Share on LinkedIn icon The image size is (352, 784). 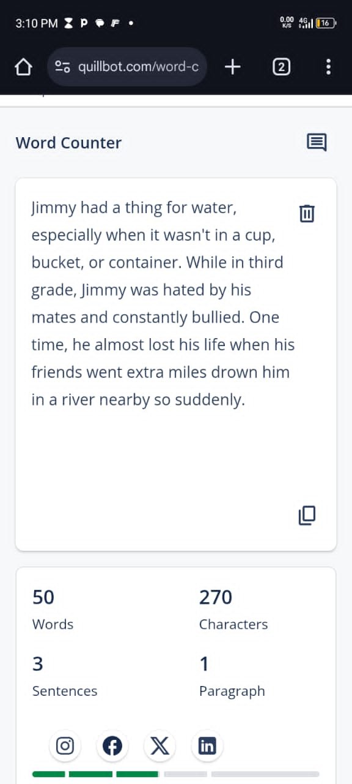[x=208, y=745]
